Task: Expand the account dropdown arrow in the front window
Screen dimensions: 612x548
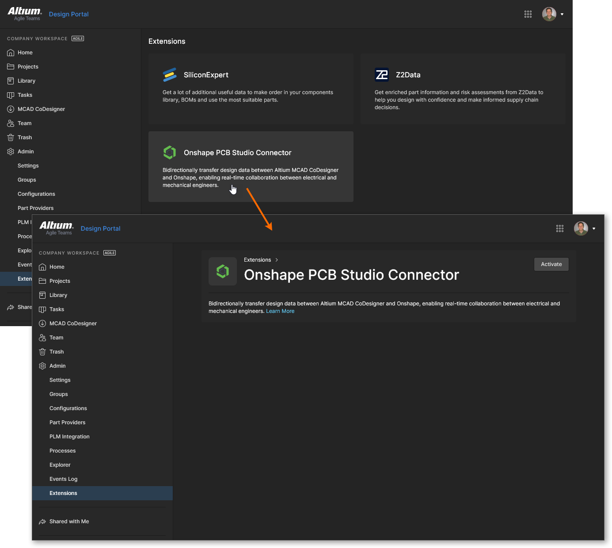Action: [x=594, y=228]
